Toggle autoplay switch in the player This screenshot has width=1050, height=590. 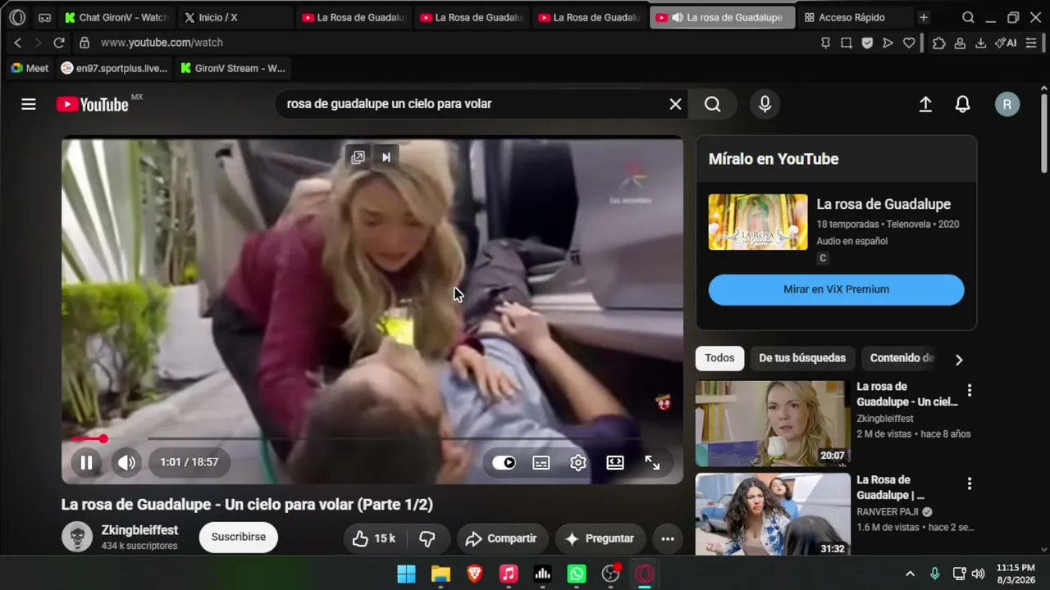pyautogui.click(x=504, y=462)
